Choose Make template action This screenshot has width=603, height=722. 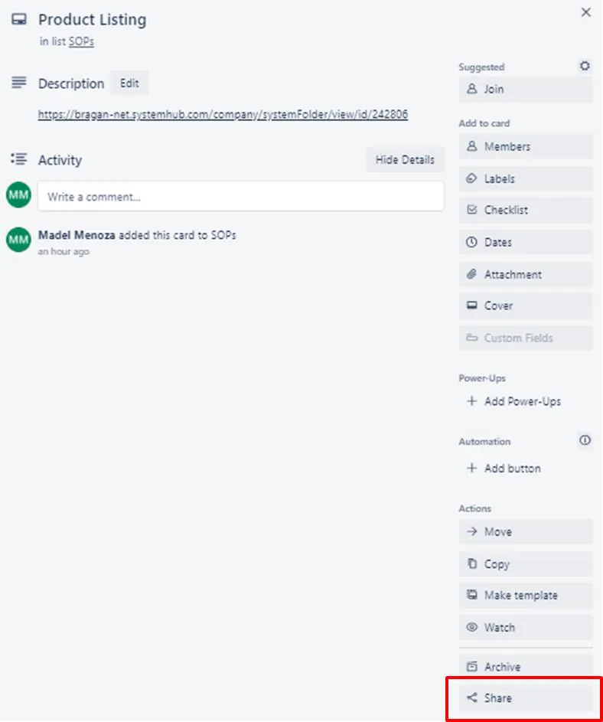tap(526, 596)
